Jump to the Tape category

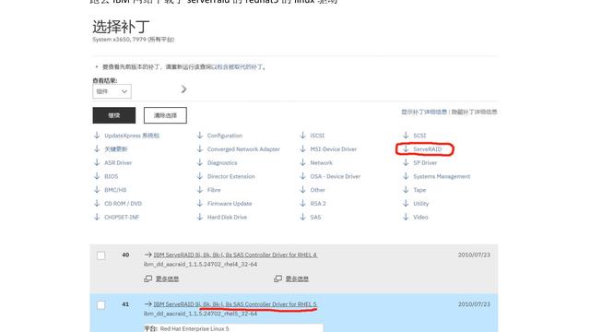pos(419,190)
